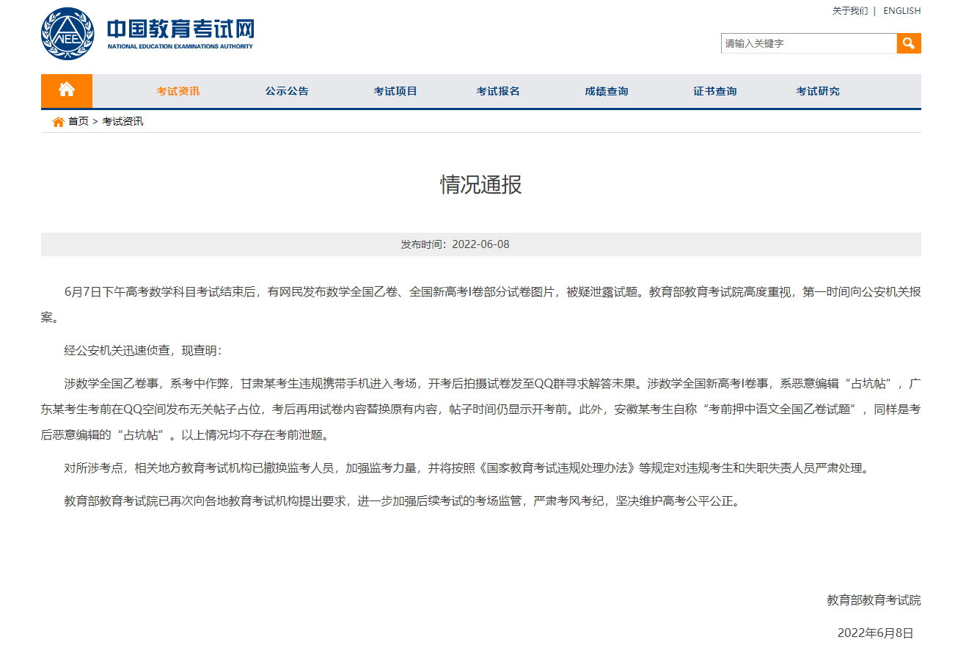Focus the 请输入关键字 search field
This screenshot has height=648, width=955.
[809, 43]
